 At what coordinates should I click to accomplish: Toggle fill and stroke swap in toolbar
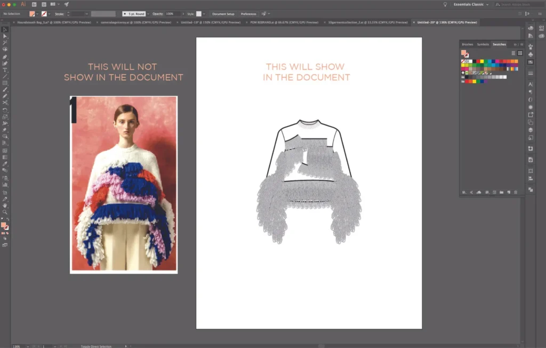[9, 219]
